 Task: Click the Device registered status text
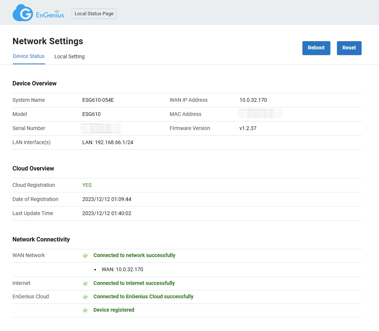pyautogui.click(x=114, y=310)
